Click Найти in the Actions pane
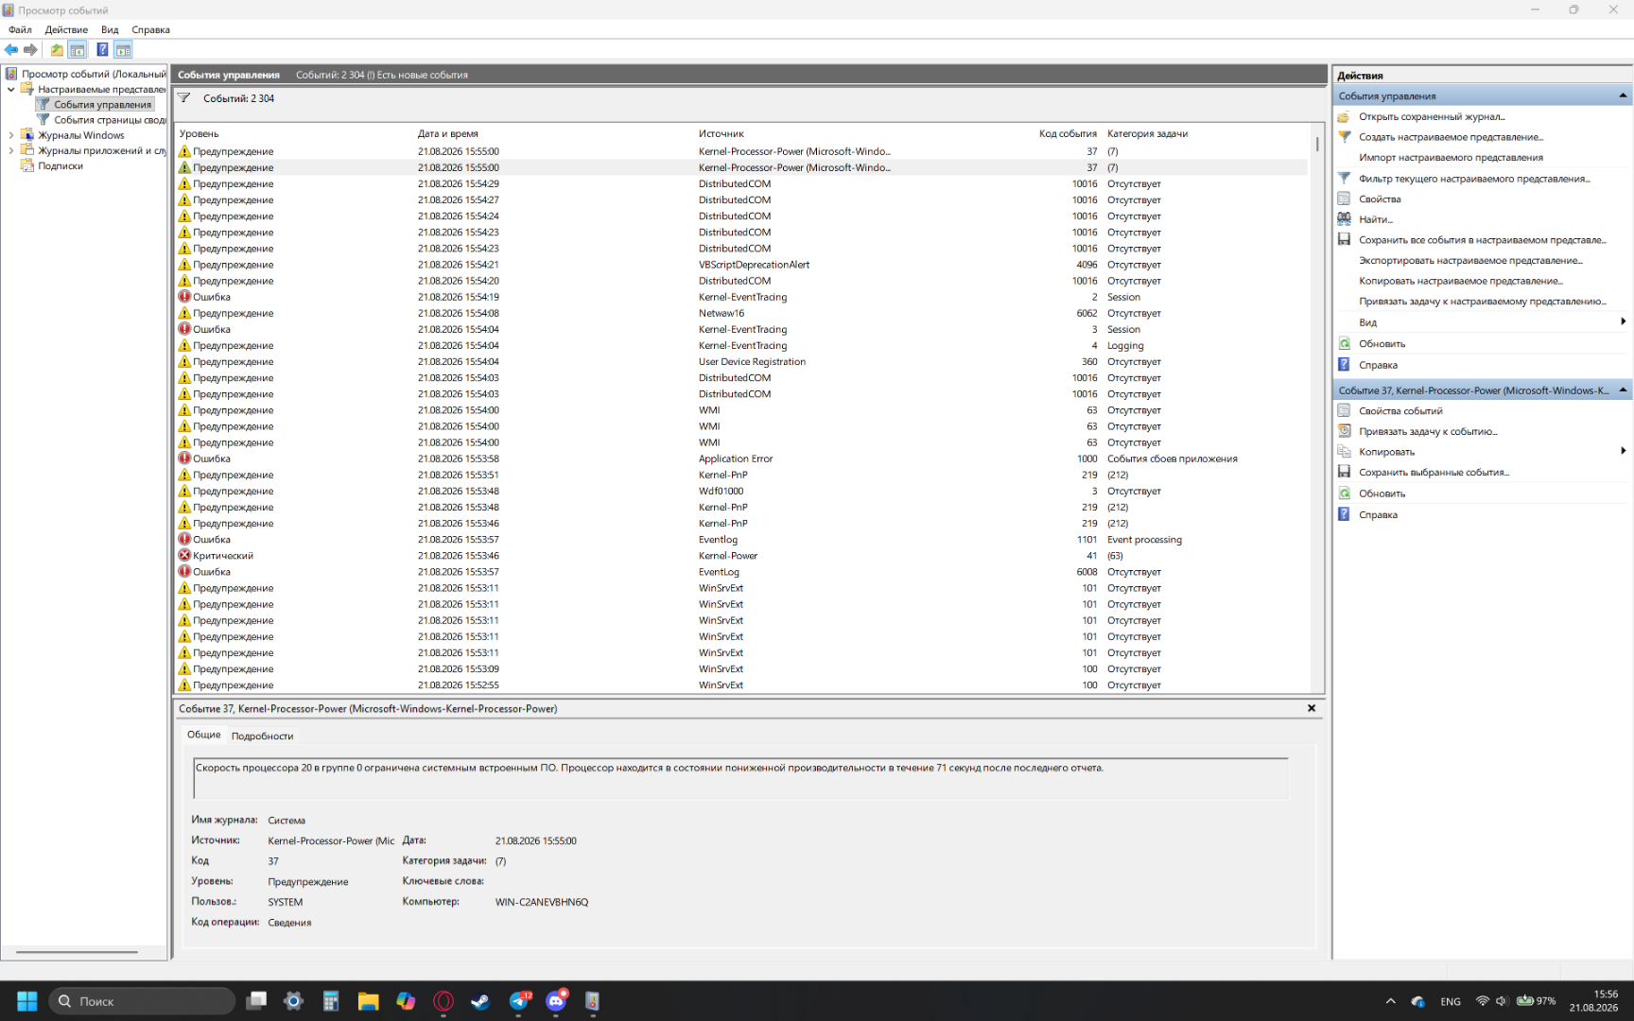Image resolution: width=1634 pixels, height=1021 pixels. (1376, 219)
